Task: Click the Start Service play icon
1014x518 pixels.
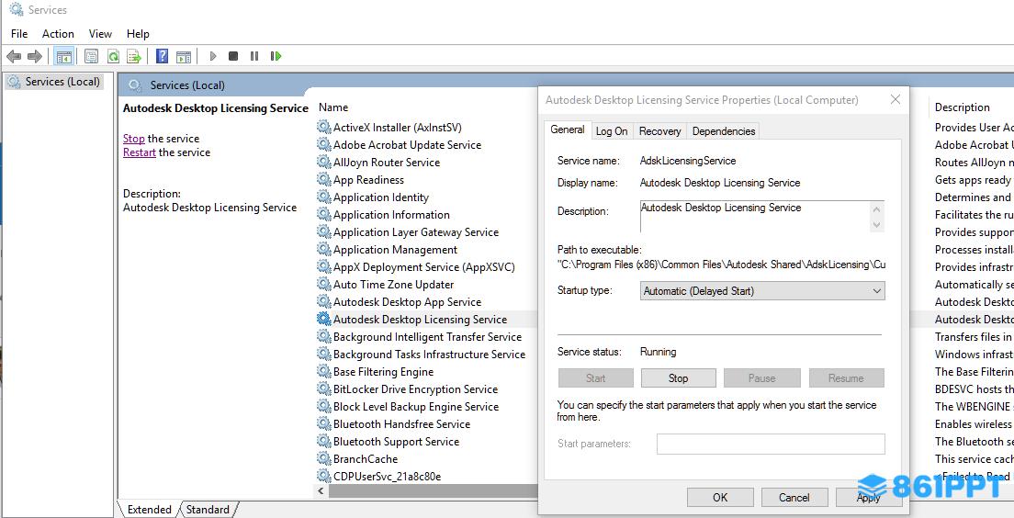Action: tap(213, 56)
